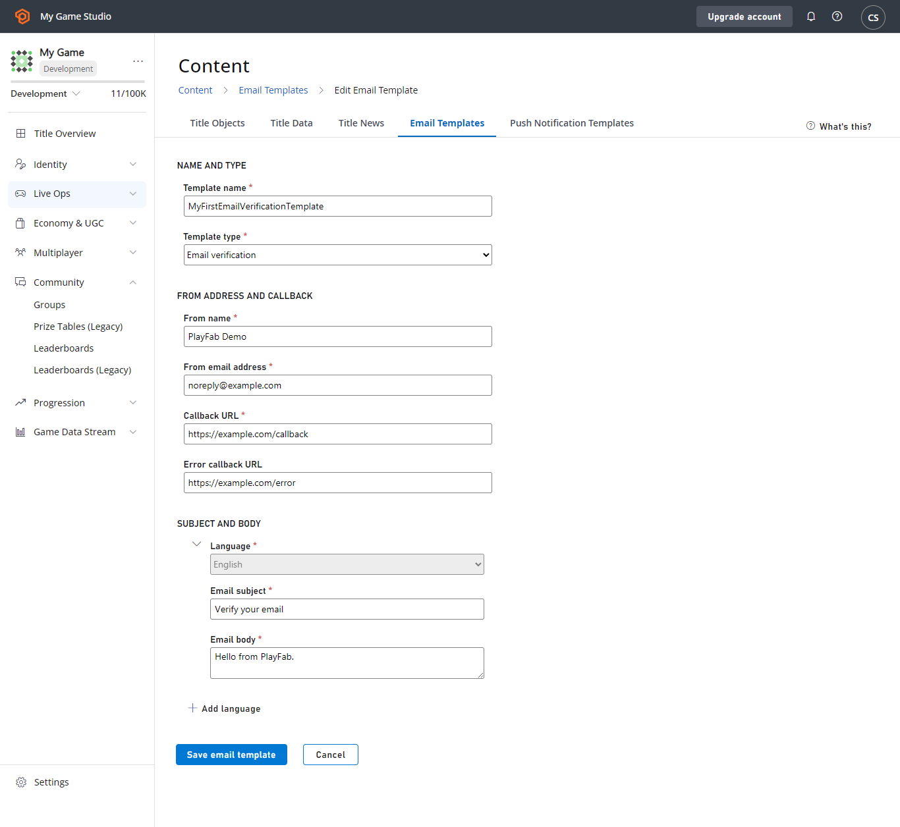Click the Add language link
Image resolution: width=900 pixels, height=827 pixels.
(231, 708)
